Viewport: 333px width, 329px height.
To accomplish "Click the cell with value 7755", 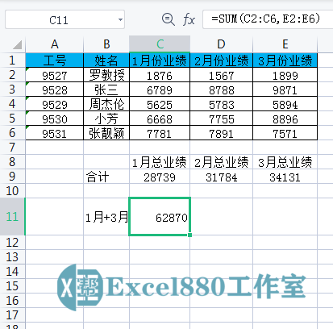I will pos(221,119).
